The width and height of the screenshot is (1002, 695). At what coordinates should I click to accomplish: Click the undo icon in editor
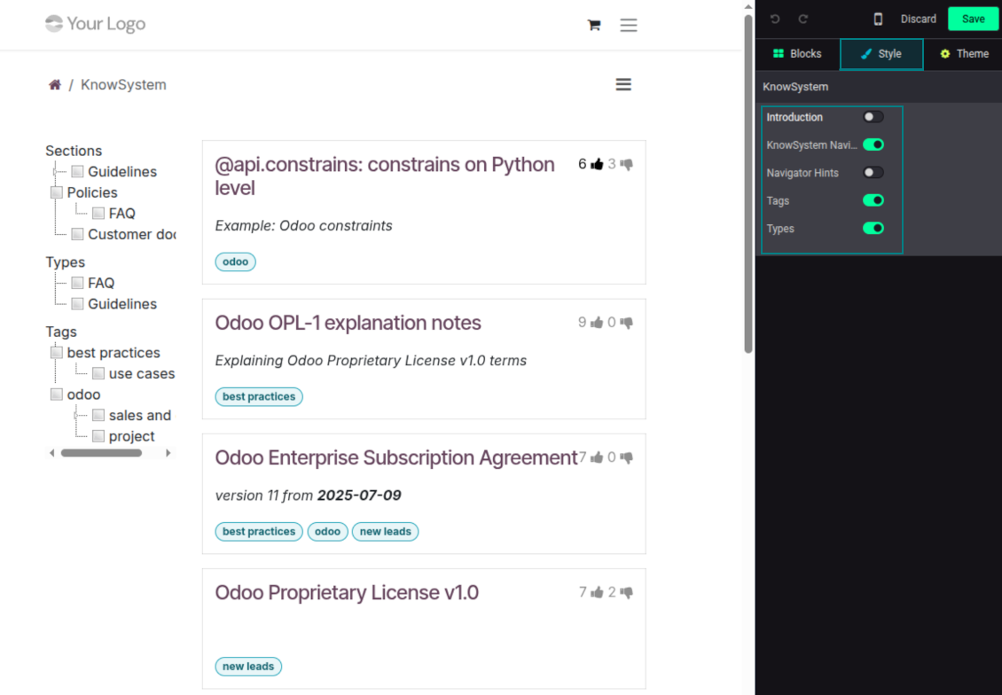pos(775,20)
